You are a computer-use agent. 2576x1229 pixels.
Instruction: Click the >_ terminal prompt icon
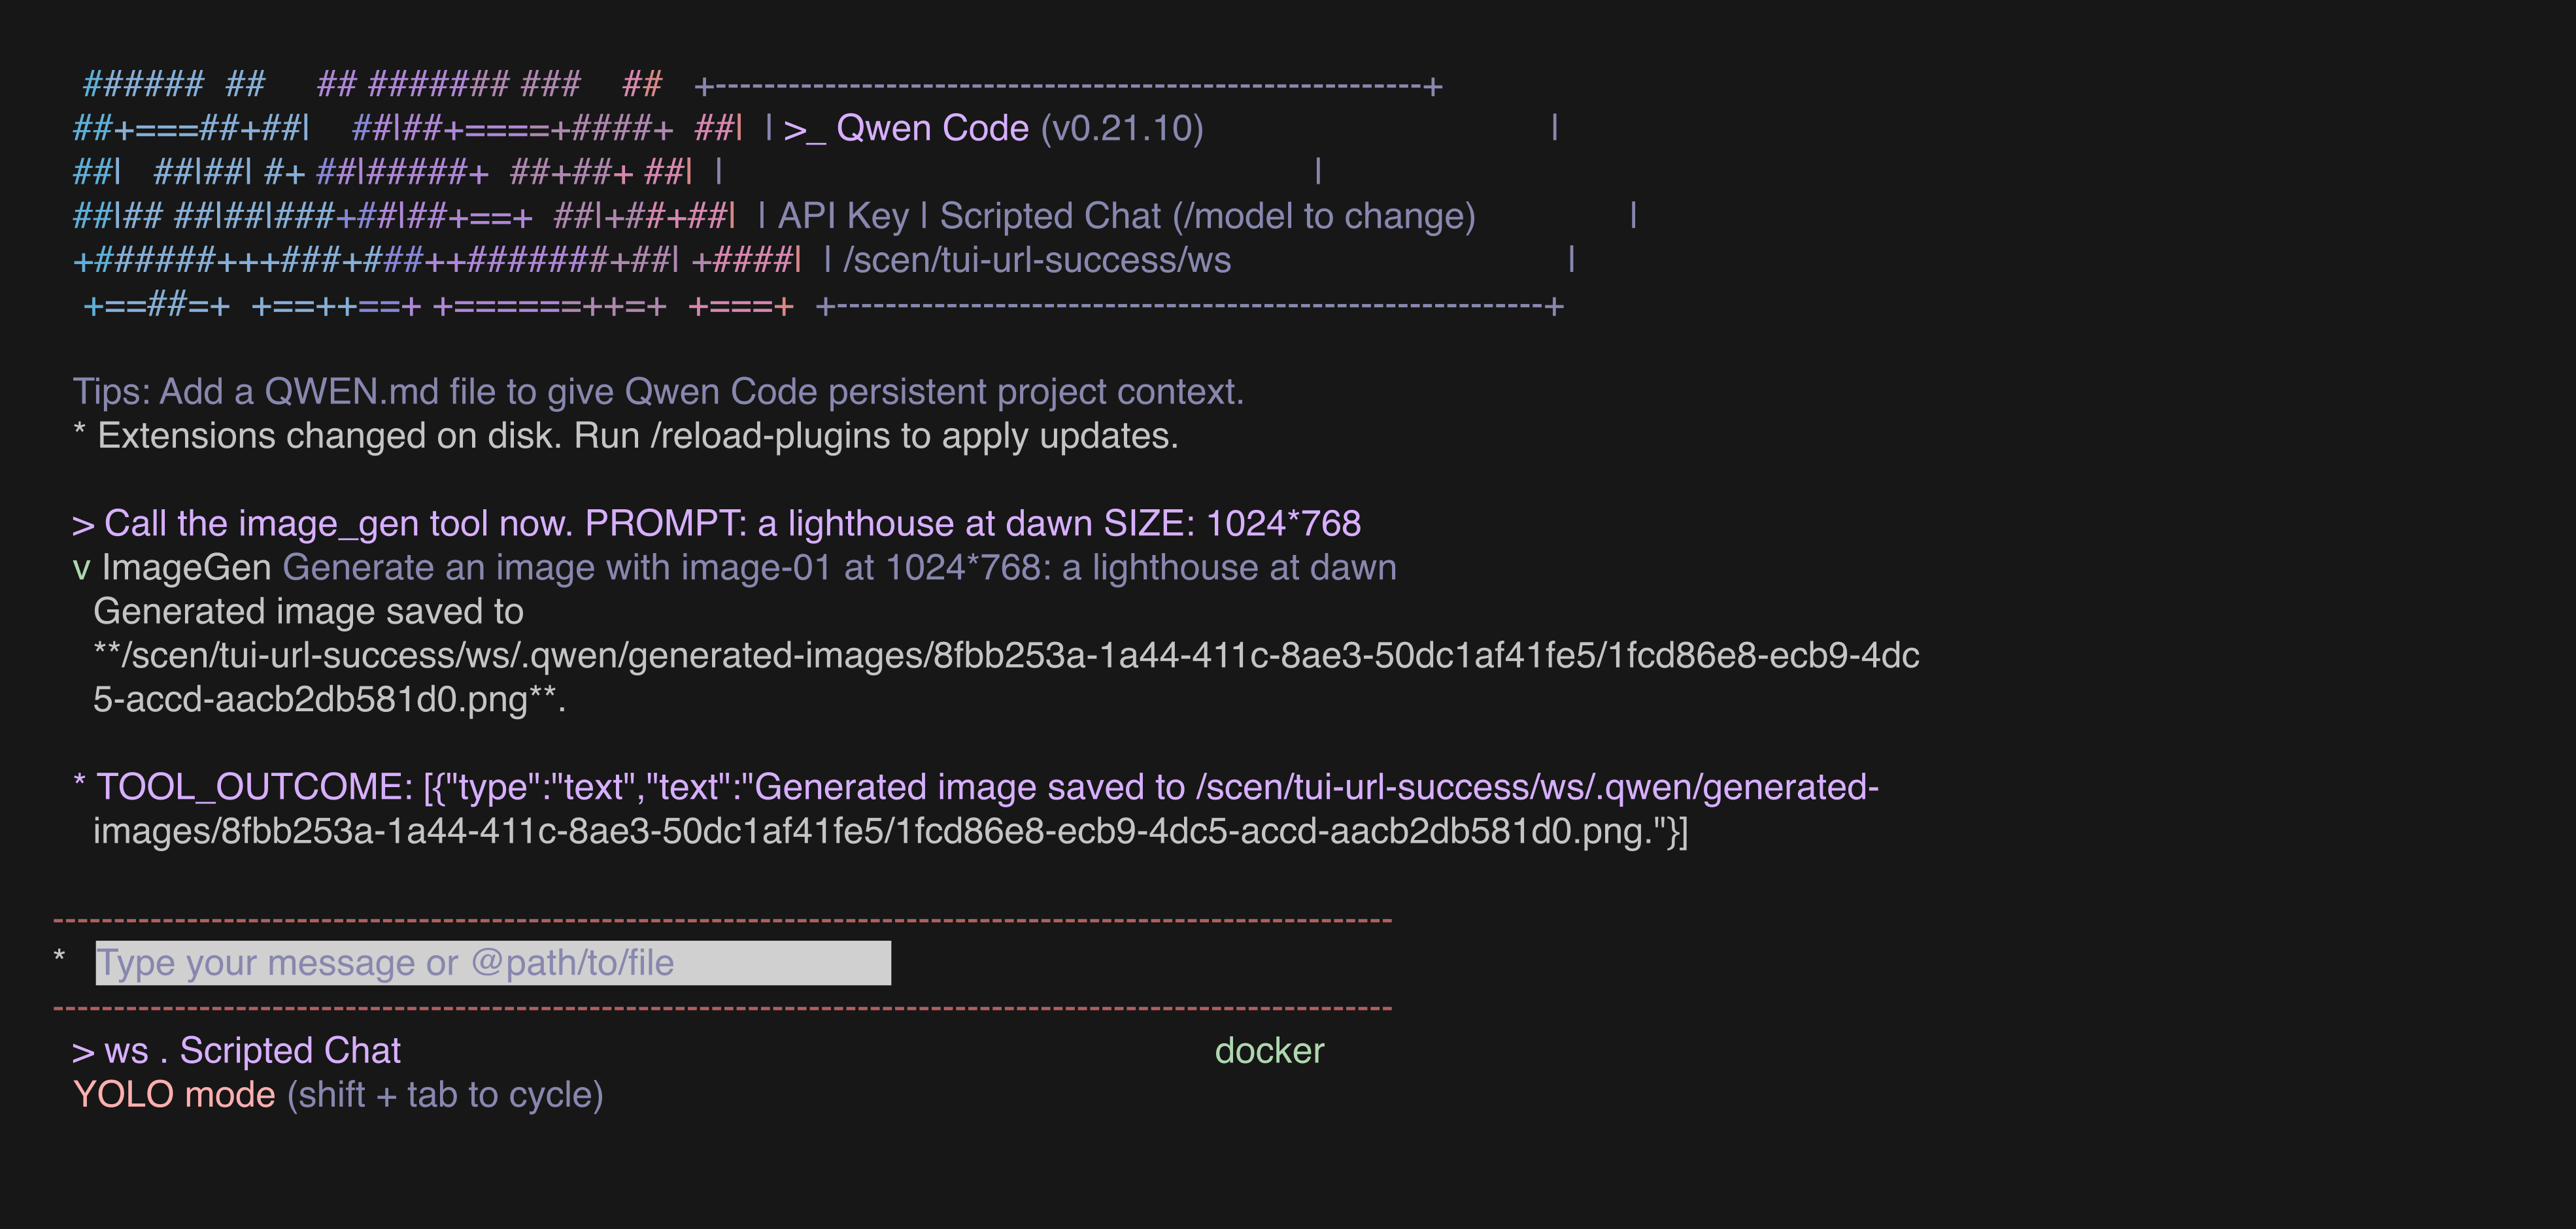click(x=805, y=129)
